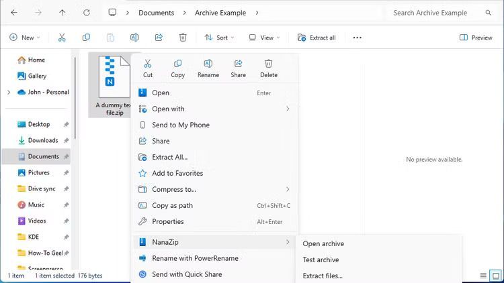Click the New button in toolbar
This screenshot has height=283, width=504.
(x=24, y=38)
